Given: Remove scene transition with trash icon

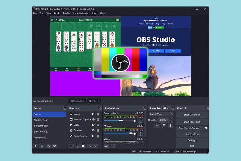Looking at the screenshot, I should [x=164, y=126].
